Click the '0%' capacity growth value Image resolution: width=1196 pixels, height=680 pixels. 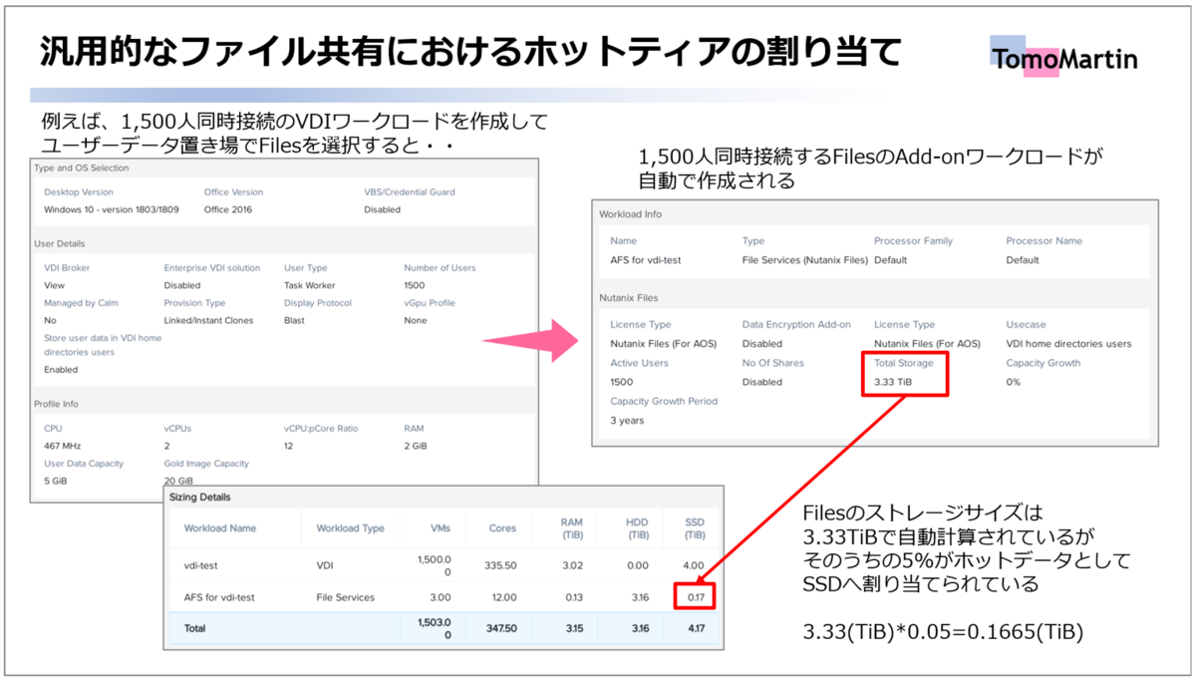tap(1014, 382)
